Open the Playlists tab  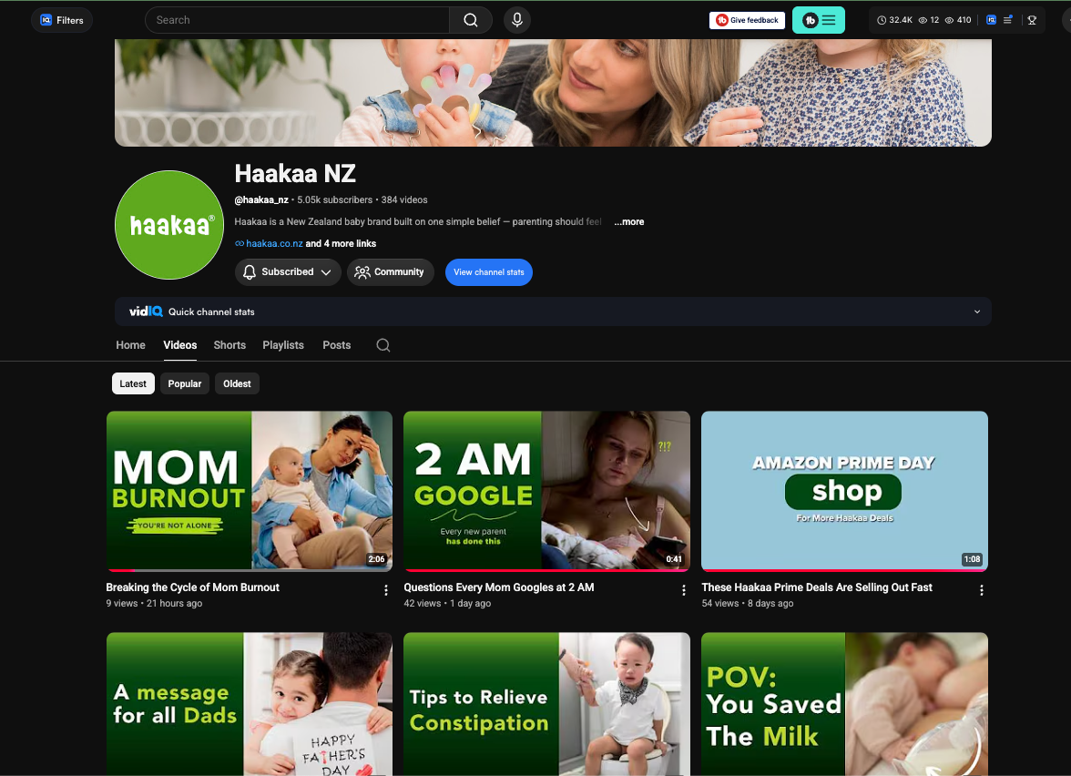[282, 345]
